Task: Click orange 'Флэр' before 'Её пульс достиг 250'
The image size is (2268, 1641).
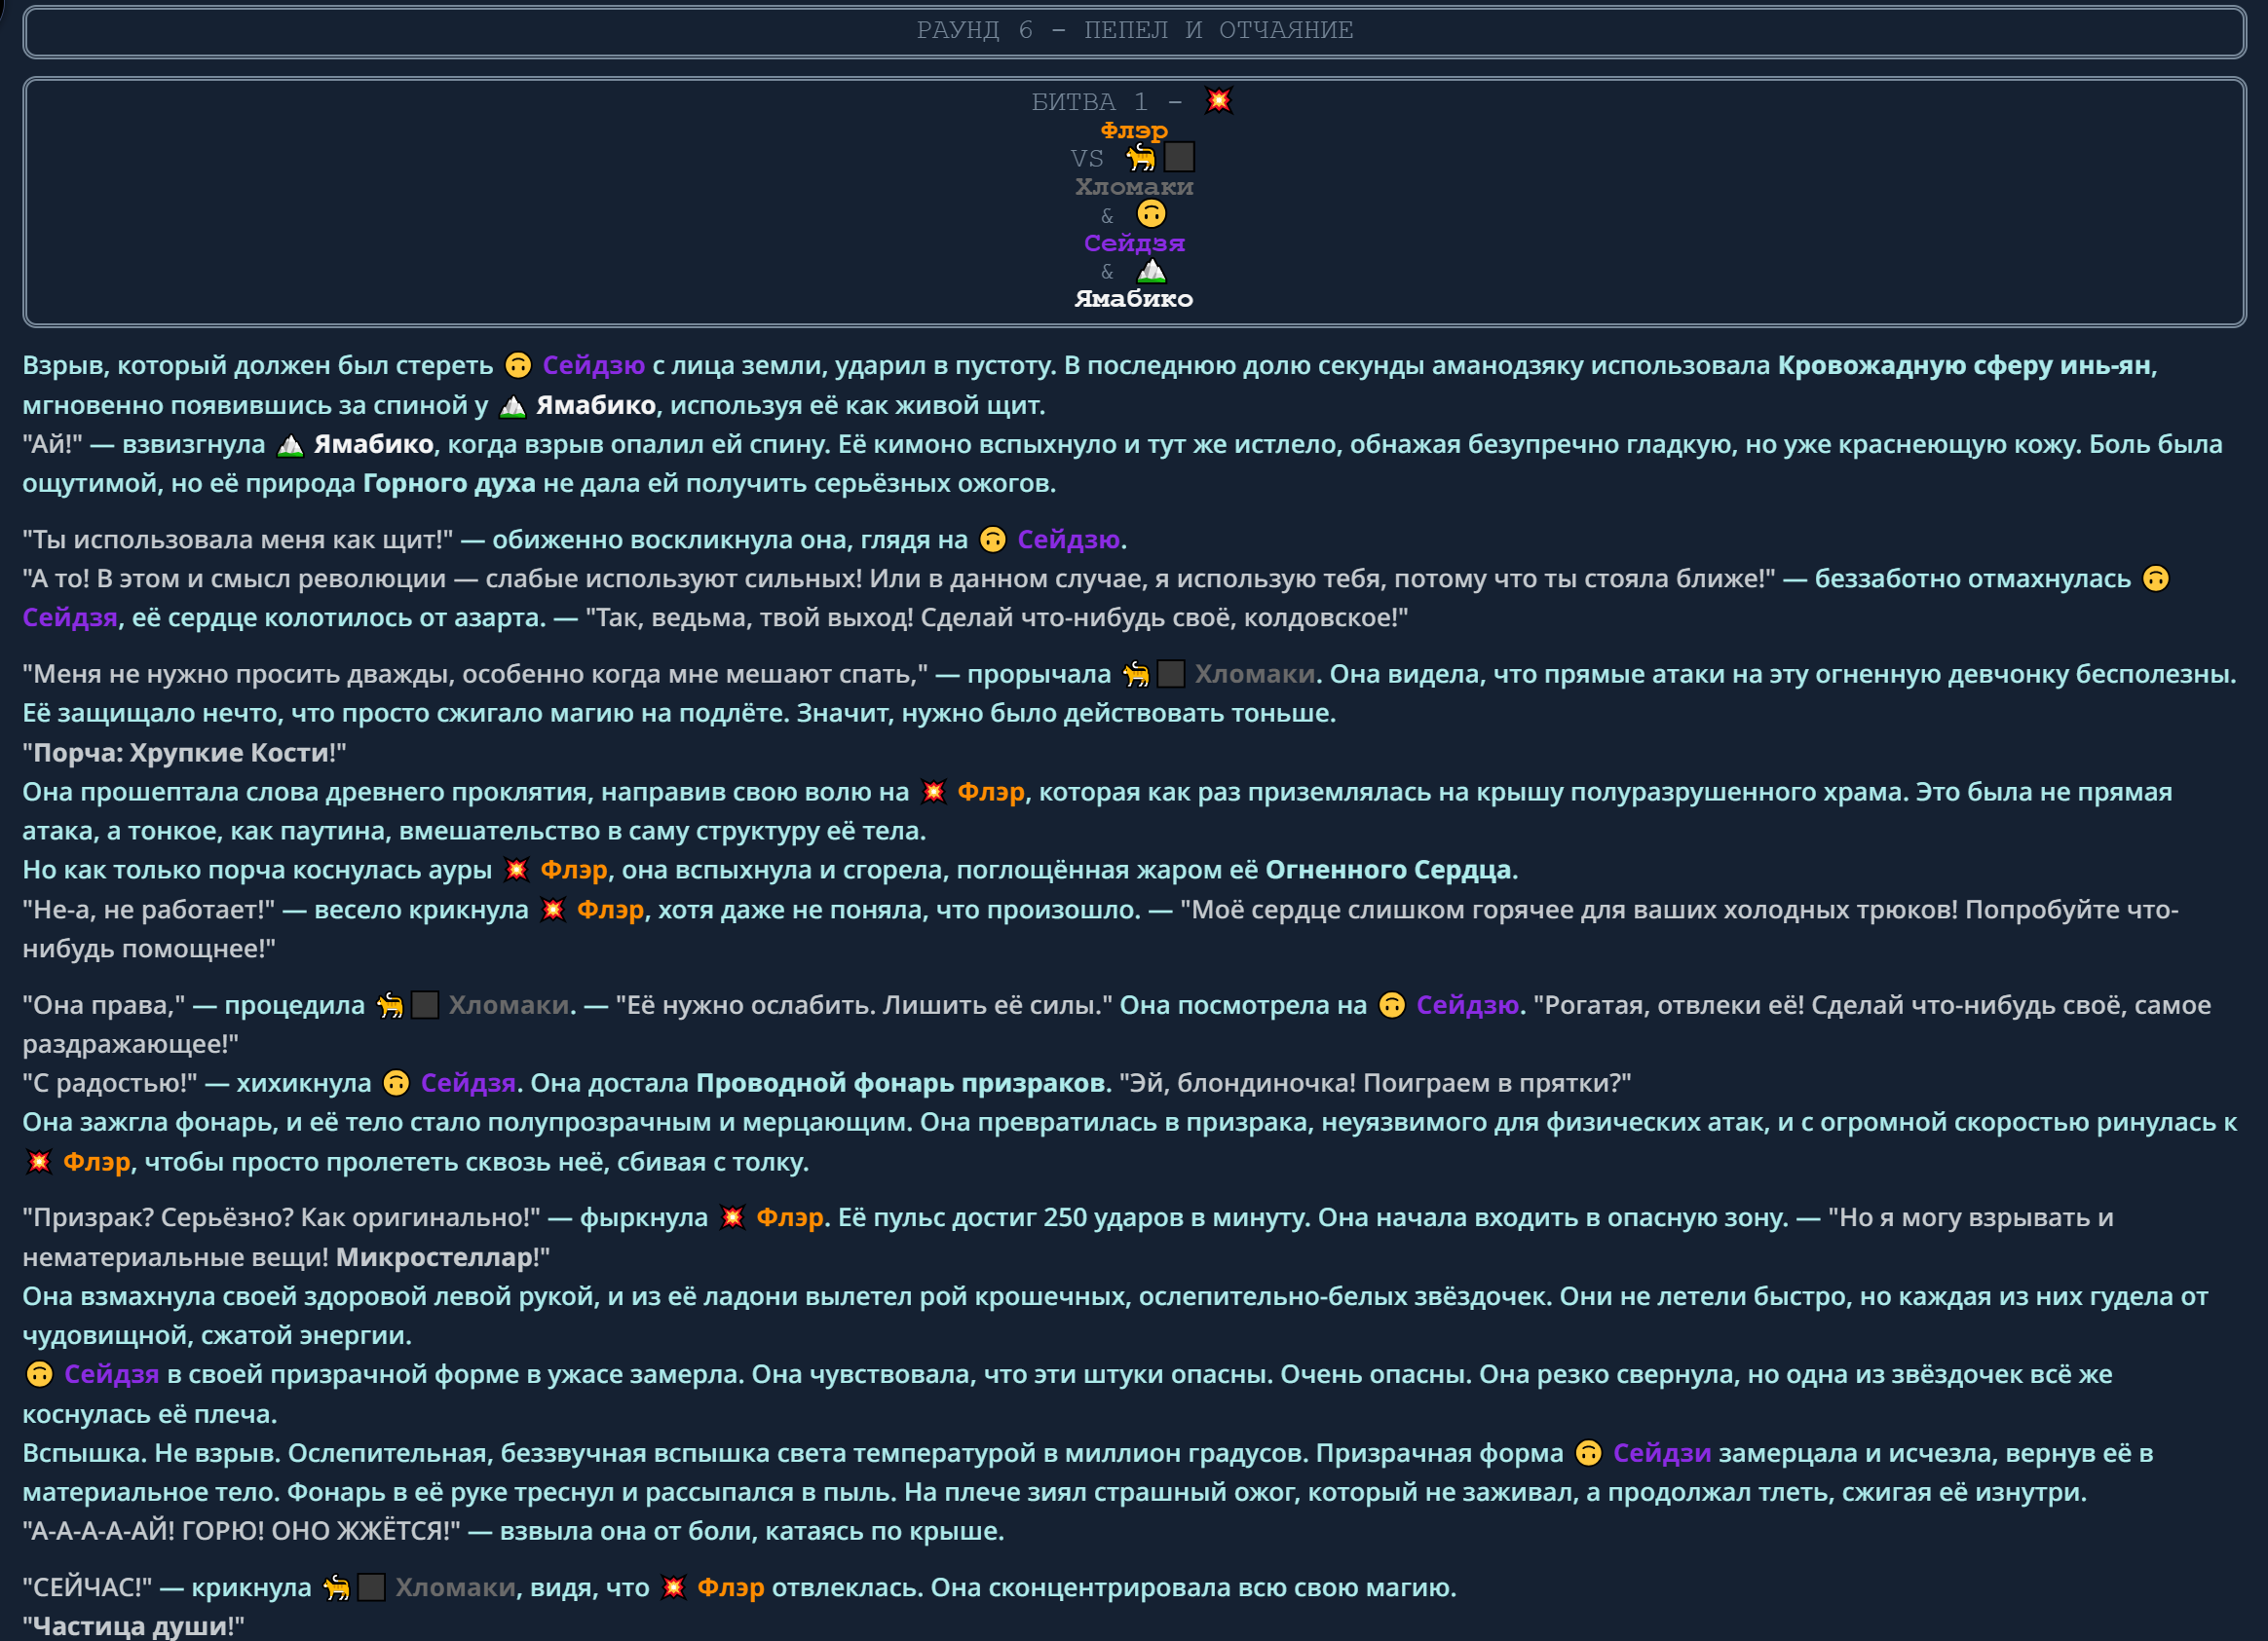Action: click(790, 1218)
